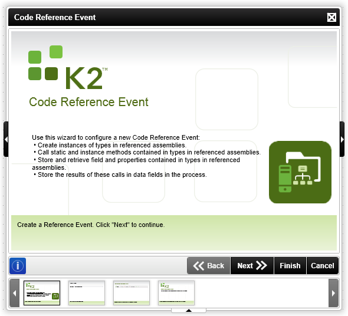This screenshot has height=316, width=348.
Task: Click 'Create a Reference Event' instruction text
Action: pyautogui.click(x=91, y=225)
